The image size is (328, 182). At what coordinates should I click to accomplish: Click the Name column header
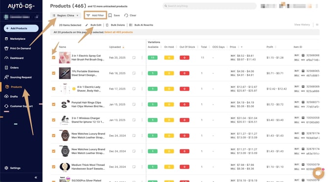[62, 47]
